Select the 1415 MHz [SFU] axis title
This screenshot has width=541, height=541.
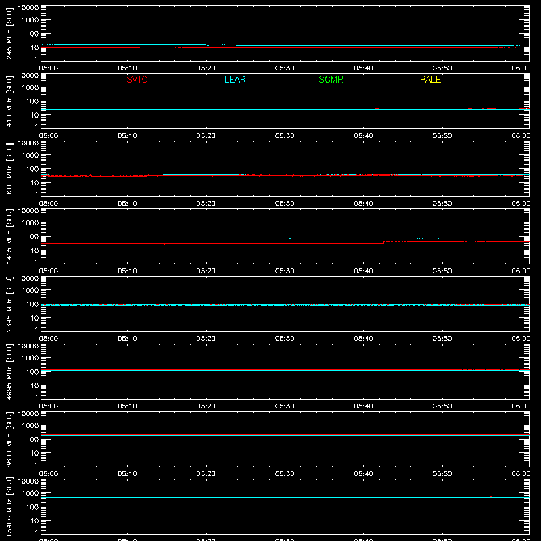pyautogui.click(x=9, y=236)
